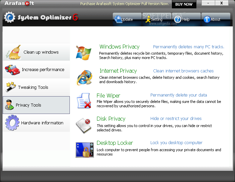
Task: Click the System Optimizer gear logo
Action: click(x=10, y=17)
